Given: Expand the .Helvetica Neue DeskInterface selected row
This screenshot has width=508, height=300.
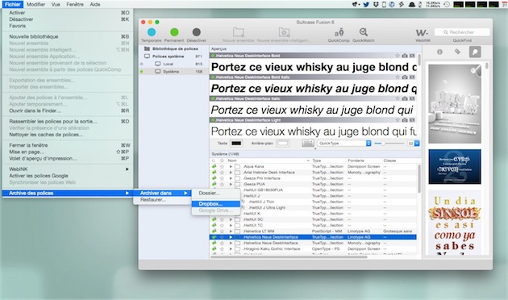Looking at the screenshot, I should (x=231, y=237).
